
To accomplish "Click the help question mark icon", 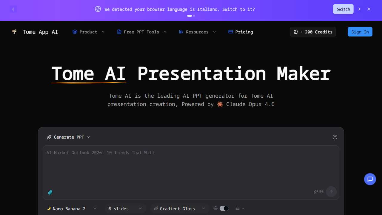I will click(x=335, y=137).
